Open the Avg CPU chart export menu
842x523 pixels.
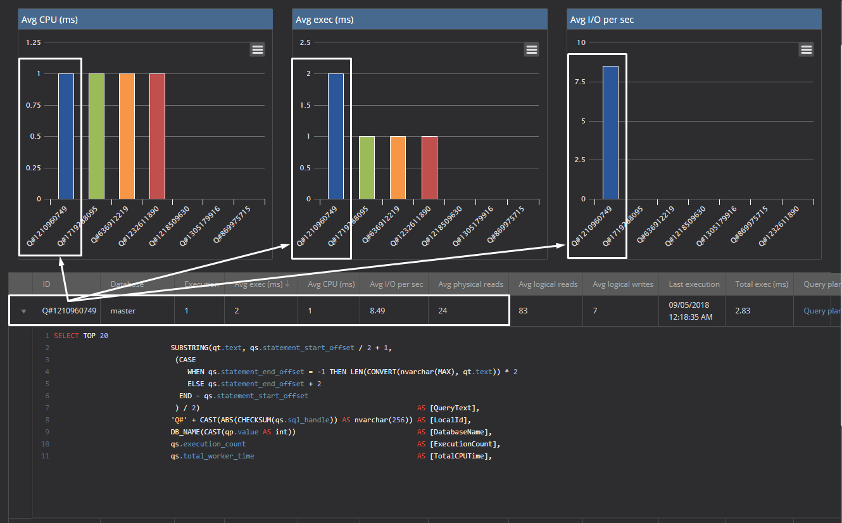[257, 49]
